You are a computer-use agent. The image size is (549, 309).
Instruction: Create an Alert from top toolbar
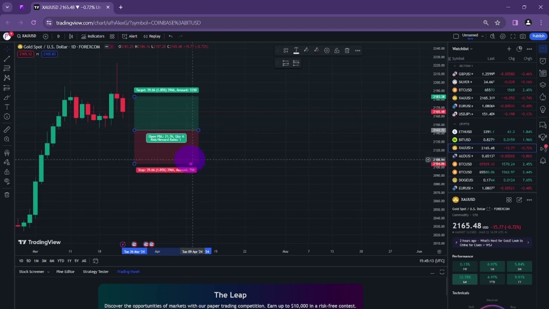(130, 36)
